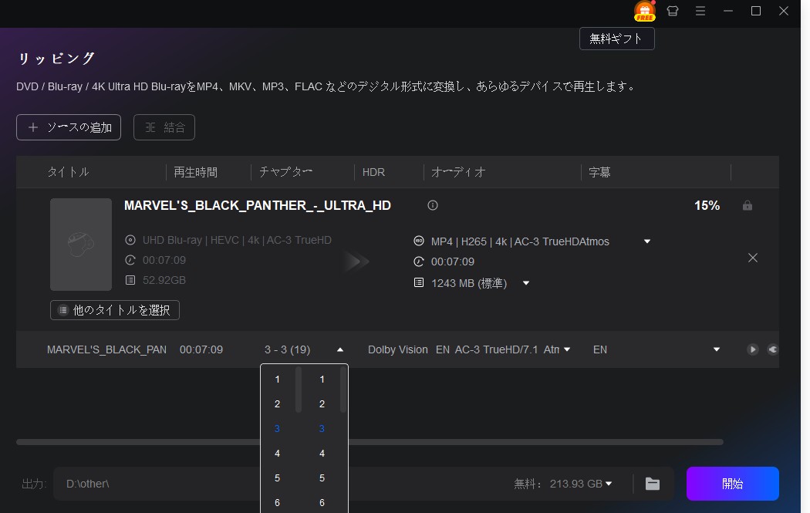Screen dimensions: 810x513
Task: Click the HDR column header
Action: [x=373, y=172]
